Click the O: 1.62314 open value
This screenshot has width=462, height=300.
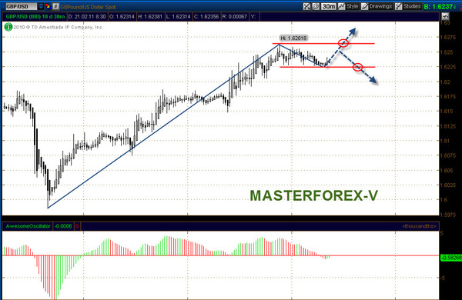click(x=122, y=16)
